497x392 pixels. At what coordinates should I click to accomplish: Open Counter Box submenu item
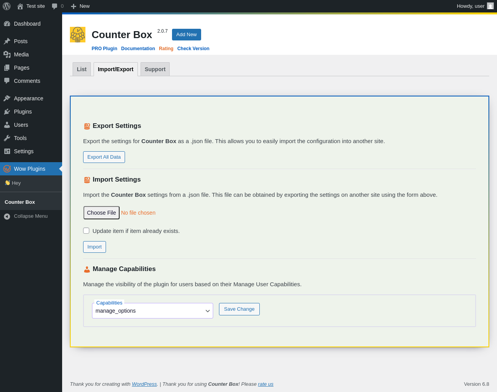point(31,202)
